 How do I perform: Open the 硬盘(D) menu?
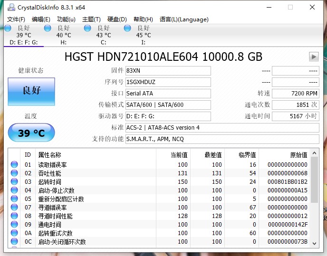coord(117,19)
